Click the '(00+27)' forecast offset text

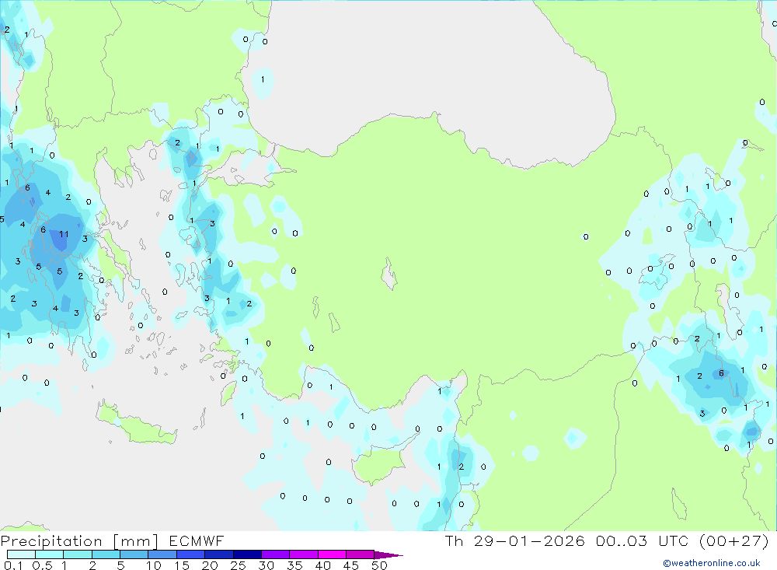coord(734,540)
